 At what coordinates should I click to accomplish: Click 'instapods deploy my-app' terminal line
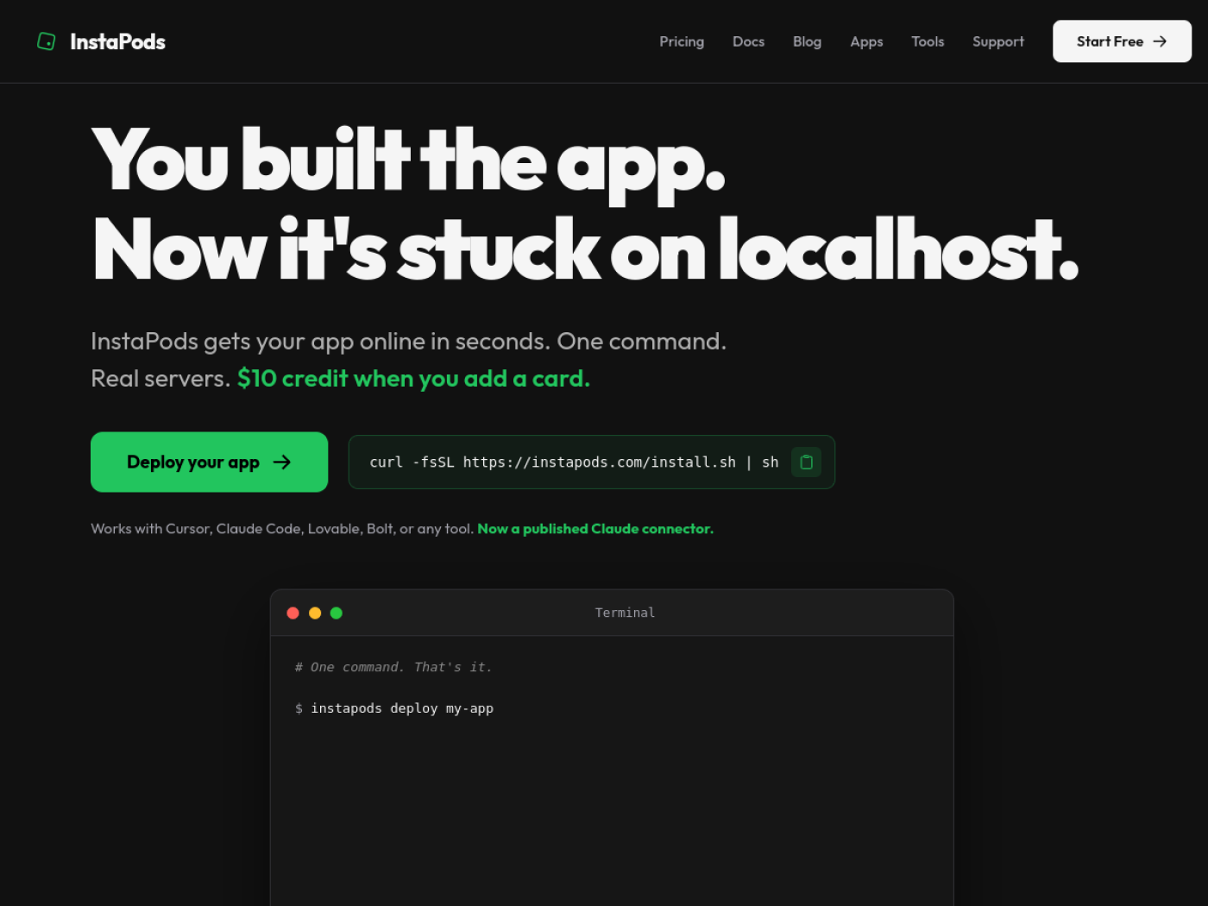[402, 708]
